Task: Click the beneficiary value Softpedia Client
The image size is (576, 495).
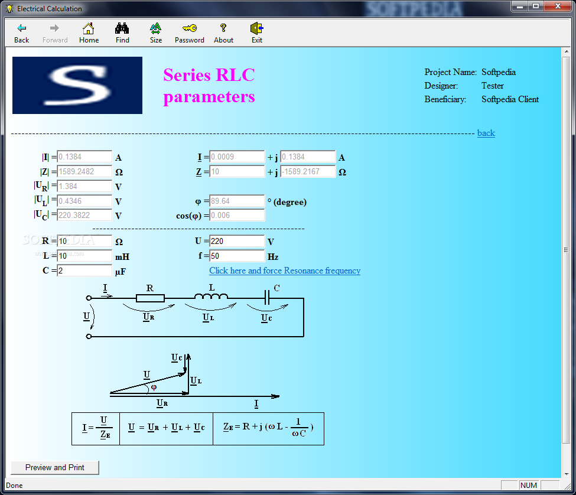Action: [x=510, y=99]
